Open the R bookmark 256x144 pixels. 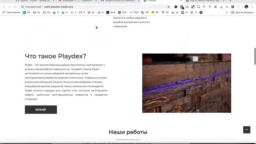tap(82, 12)
